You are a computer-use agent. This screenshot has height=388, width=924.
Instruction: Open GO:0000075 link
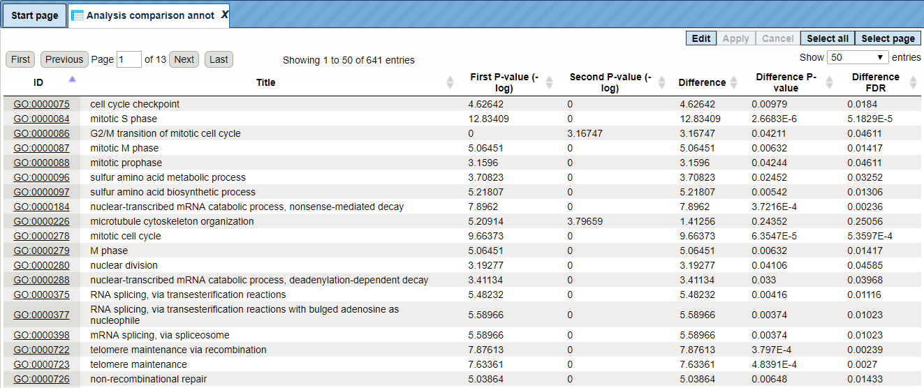click(41, 104)
